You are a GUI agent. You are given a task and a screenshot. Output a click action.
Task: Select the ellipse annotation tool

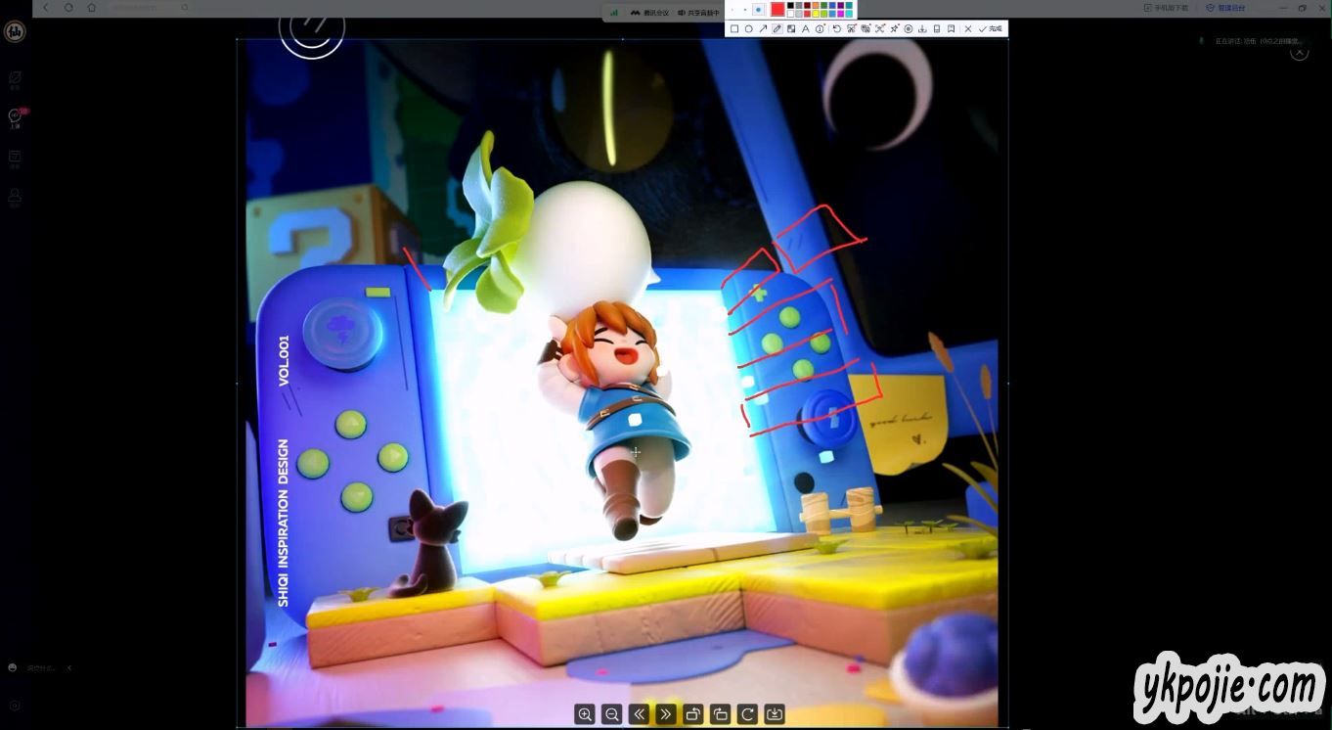(748, 29)
